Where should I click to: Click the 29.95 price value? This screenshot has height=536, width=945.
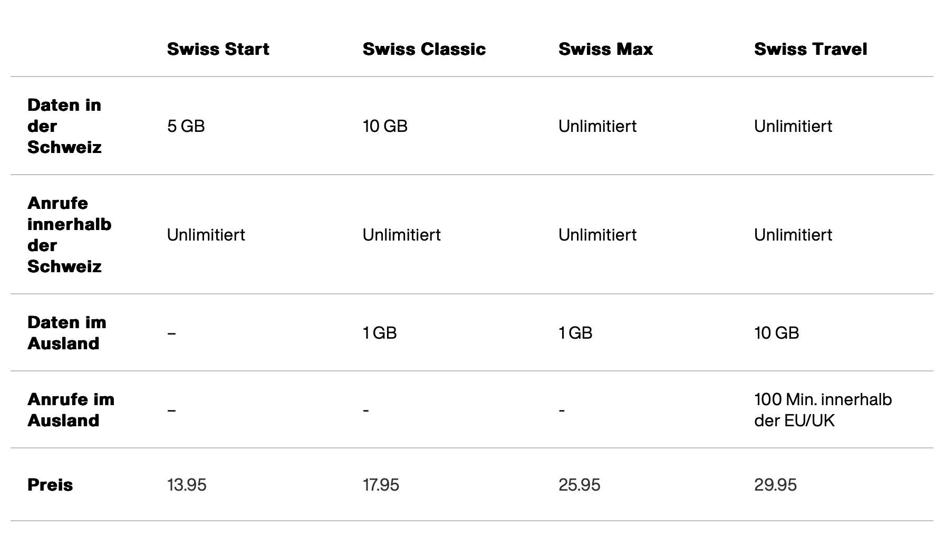[x=775, y=485]
